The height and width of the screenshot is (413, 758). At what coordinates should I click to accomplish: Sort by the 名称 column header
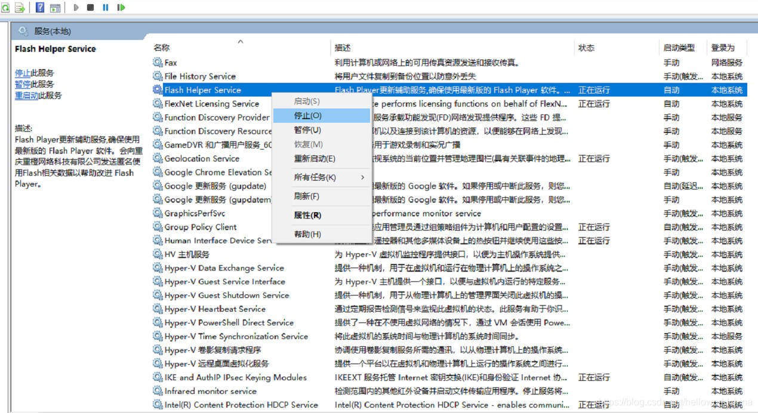(161, 48)
